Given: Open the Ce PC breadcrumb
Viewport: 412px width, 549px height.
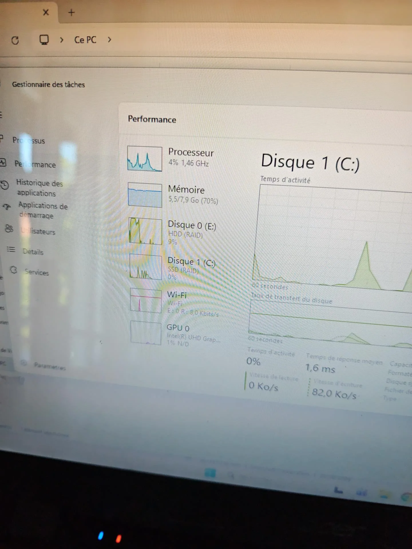Looking at the screenshot, I should point(85,40).
